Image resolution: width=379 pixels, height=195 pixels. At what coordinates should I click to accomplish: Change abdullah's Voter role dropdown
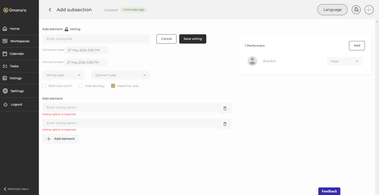pos(344,61)
